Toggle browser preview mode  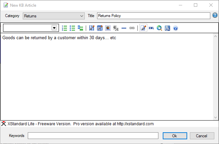tap(159, 28)
